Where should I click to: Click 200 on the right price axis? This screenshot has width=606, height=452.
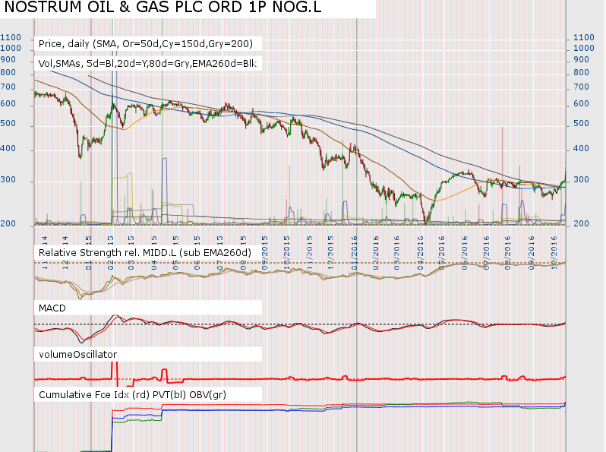[x=581, y=223]
